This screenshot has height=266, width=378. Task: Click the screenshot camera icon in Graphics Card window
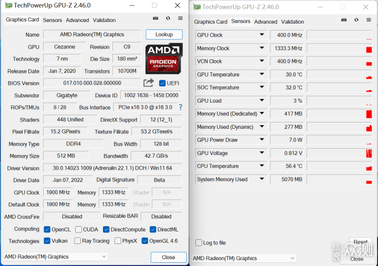click(x=156, y=18)
